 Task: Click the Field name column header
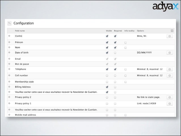click(x=20, y=31)
